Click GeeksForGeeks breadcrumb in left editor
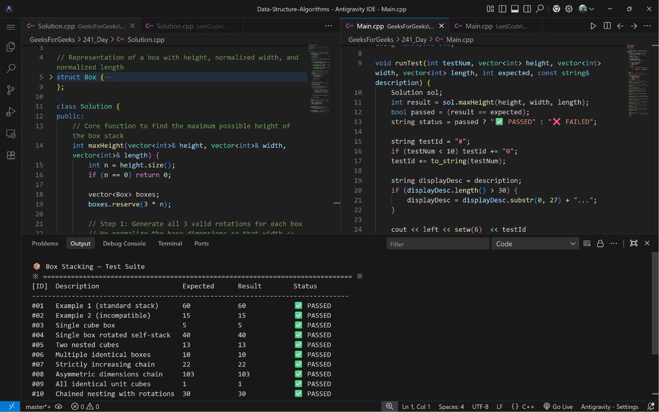The height and width of the screenshot is (412, 659). (53, 40)
